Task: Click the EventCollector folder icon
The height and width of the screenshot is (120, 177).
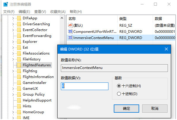Action: tap(19, 30)
